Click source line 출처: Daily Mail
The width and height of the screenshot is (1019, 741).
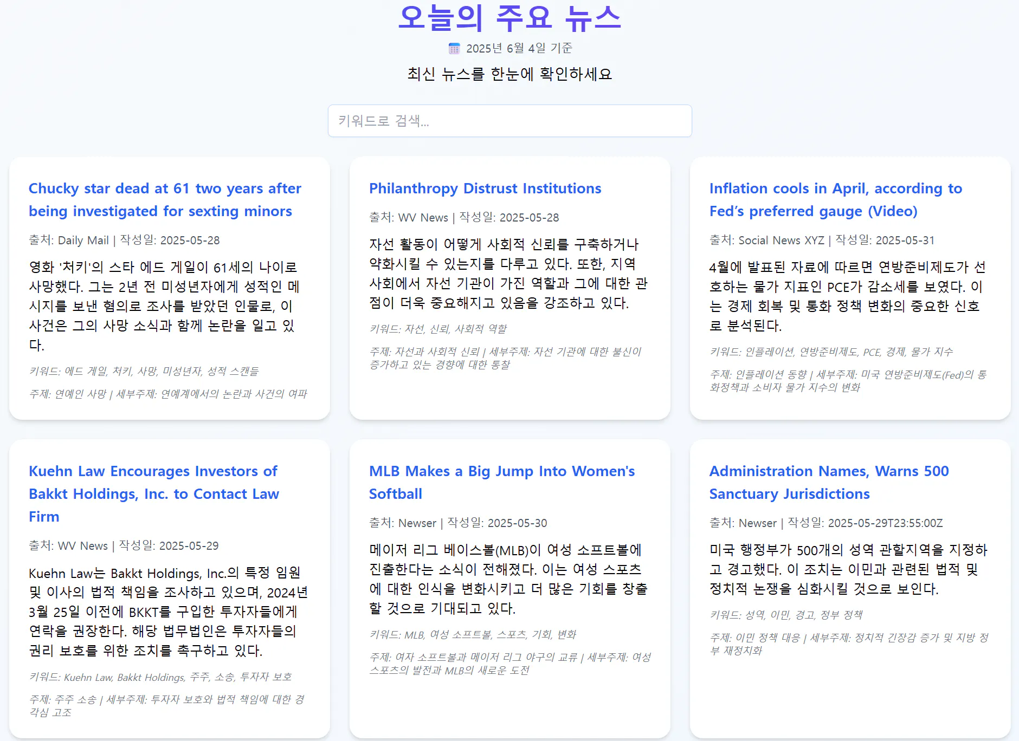[x=124, y=240]
